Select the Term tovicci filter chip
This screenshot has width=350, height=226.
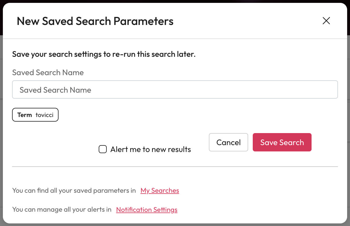tap(35, 115)
